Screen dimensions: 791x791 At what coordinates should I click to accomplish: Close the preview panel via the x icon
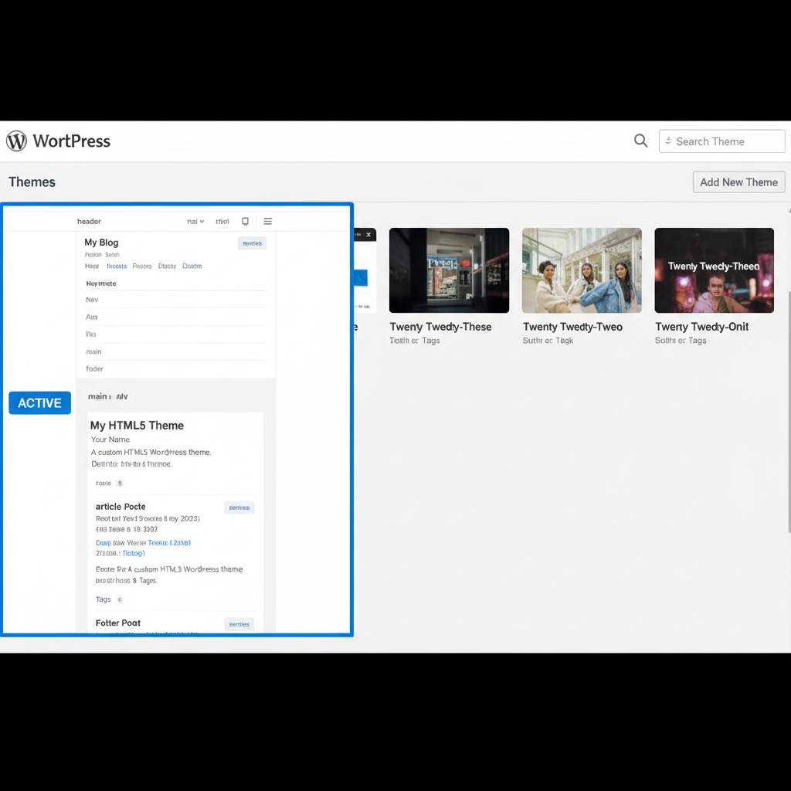click(368, 234)
